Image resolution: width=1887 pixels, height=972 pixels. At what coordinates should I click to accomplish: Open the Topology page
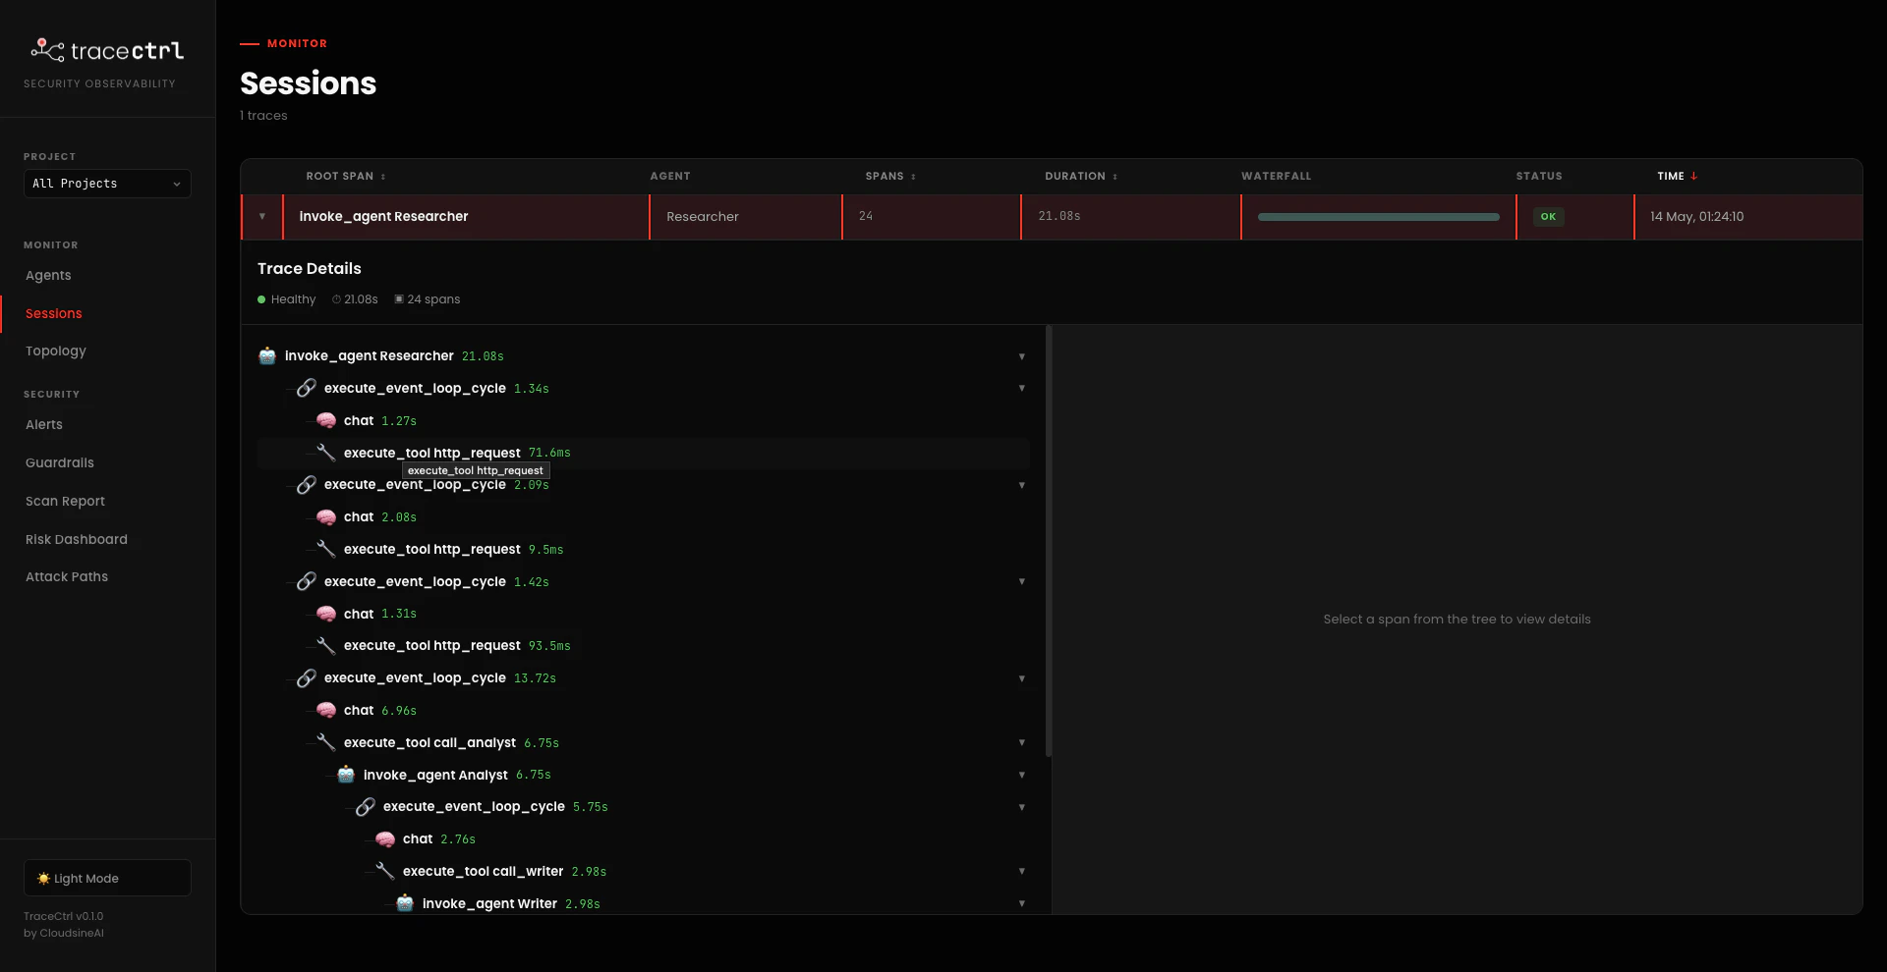(56, 351)
